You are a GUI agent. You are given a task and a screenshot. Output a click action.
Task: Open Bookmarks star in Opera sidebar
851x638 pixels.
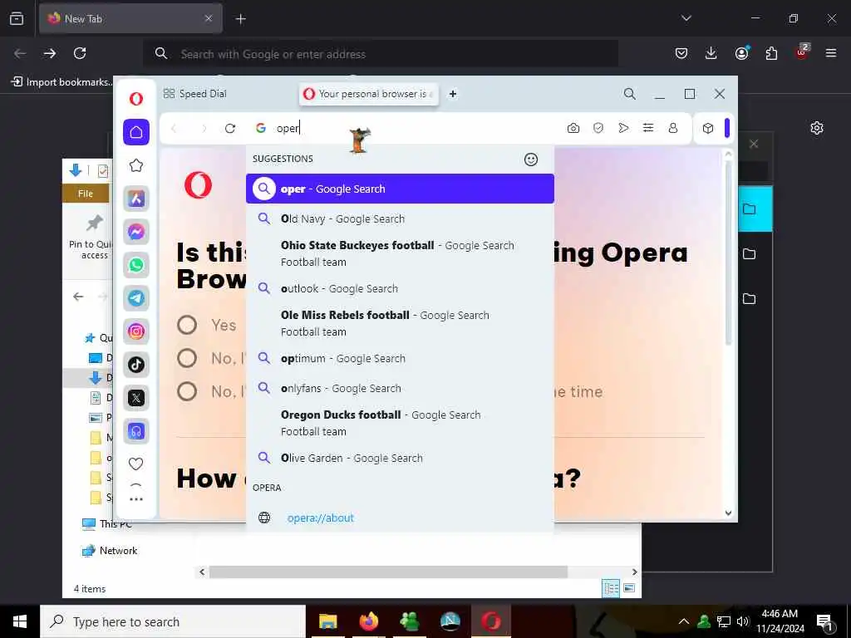[x=136, y=165]
